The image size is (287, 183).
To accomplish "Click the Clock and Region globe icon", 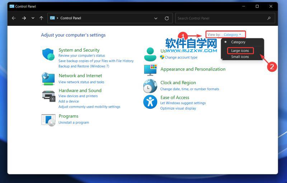I will [x=150, y=86].
